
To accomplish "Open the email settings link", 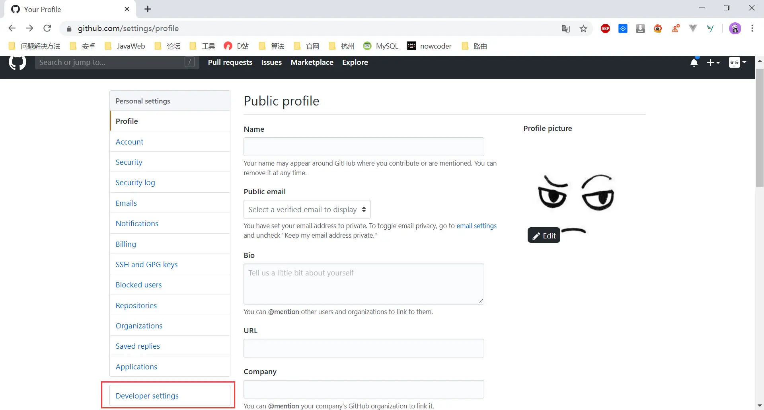I will (x=476, y=225).
